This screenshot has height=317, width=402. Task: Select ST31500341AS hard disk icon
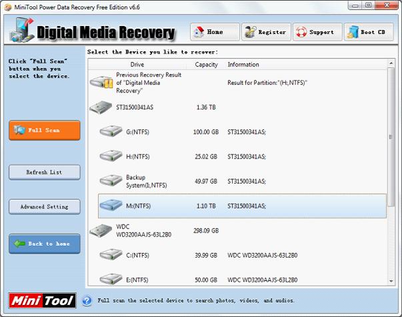[x=101, y=107]
